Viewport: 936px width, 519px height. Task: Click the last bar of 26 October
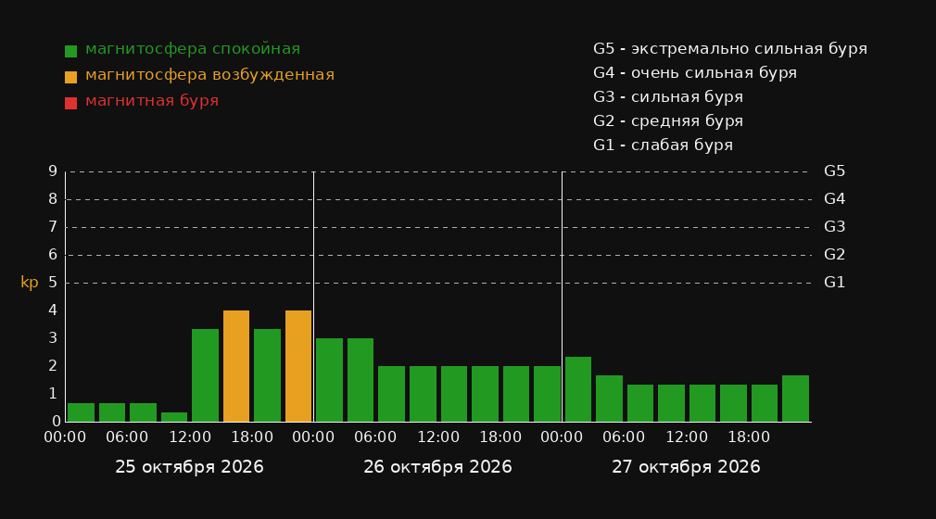click(547, 394)
